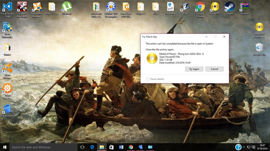Switch to File Shredder in the taskbar

[141, 147]
